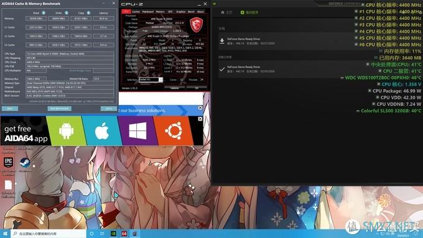This screenshot has width=423, height=238.
Task: Click the home icon in GeForce Experience
Action: click(223, 12)
